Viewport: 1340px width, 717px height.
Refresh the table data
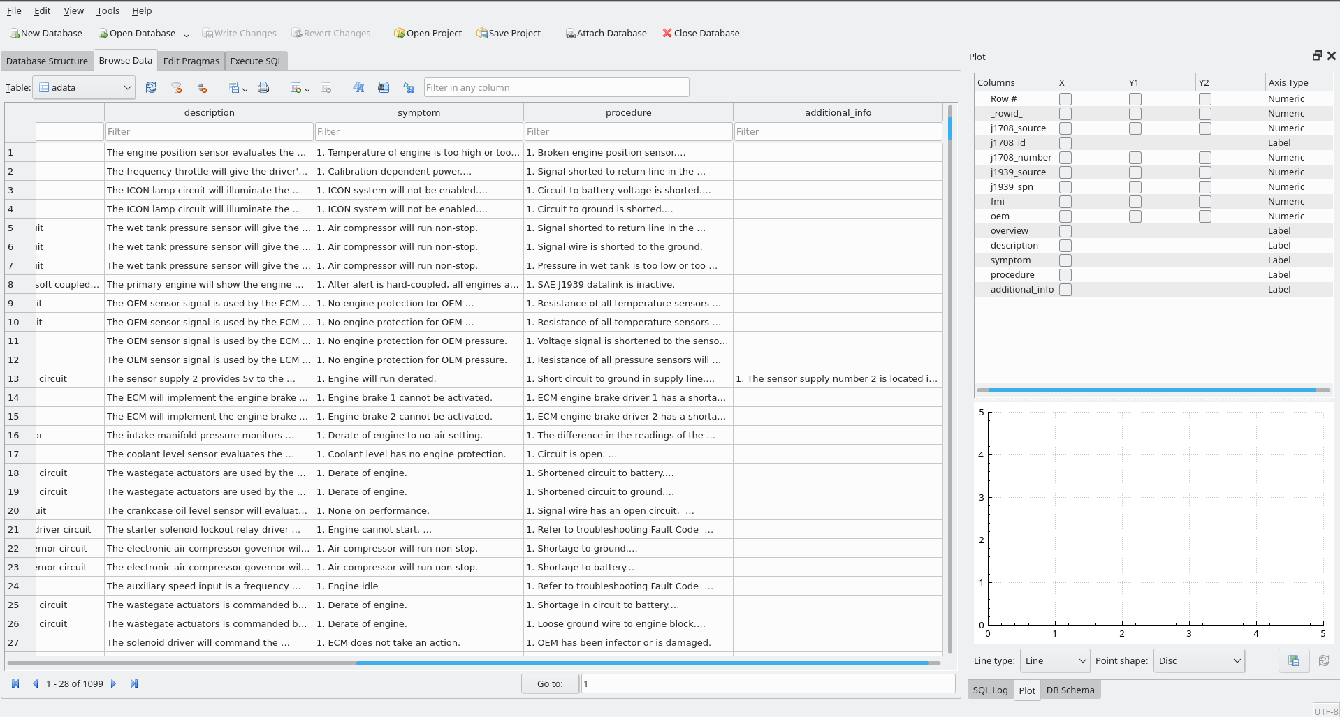point(151,87)
